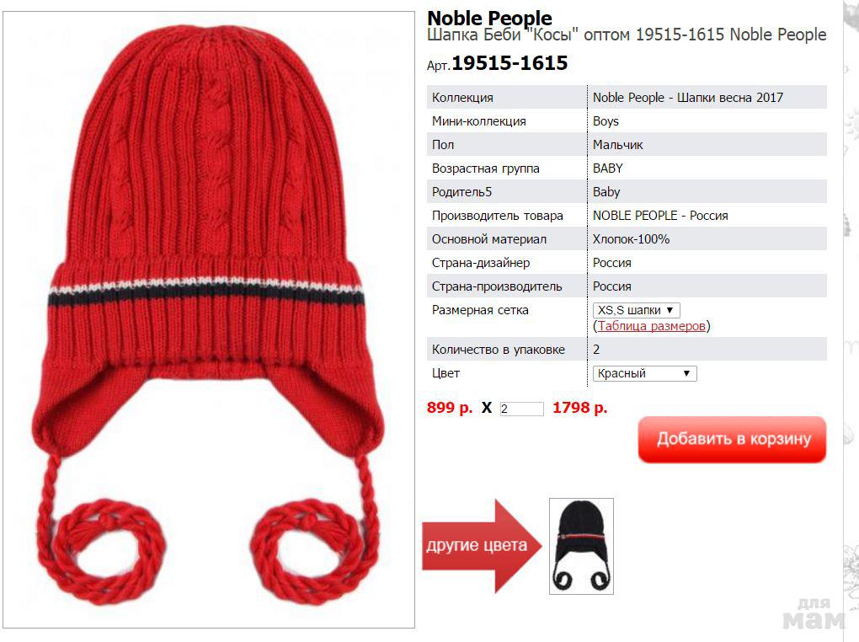
Task: Select the black hat color thumbnail
Action: coord(581,546)
